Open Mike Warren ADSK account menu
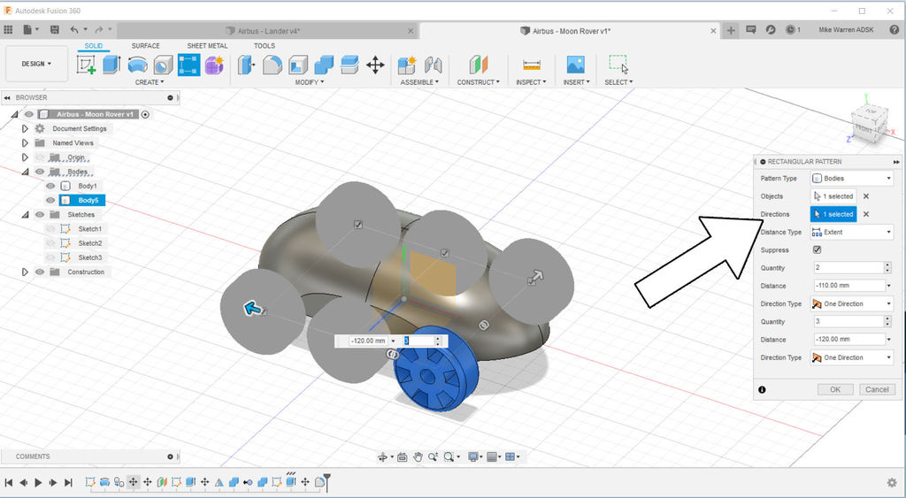The image size is (906, 498). (x=846, y=29)
